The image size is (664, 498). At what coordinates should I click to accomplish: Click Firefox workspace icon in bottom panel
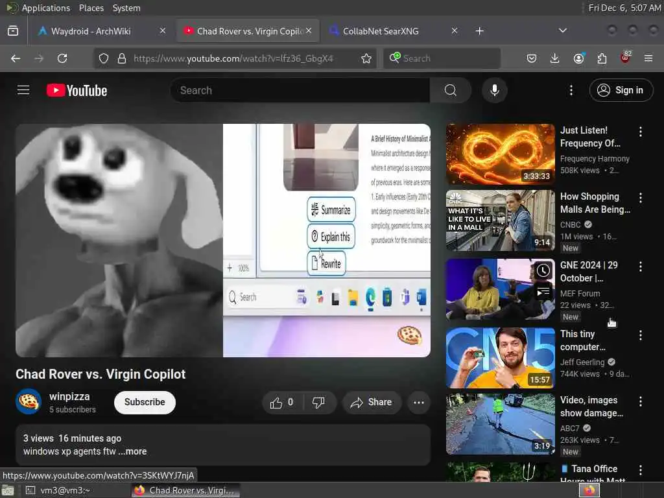589,490
